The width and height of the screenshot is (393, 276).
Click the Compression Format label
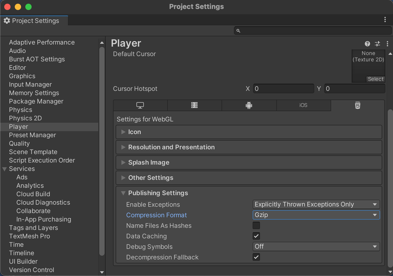click(x=156, y=215)
